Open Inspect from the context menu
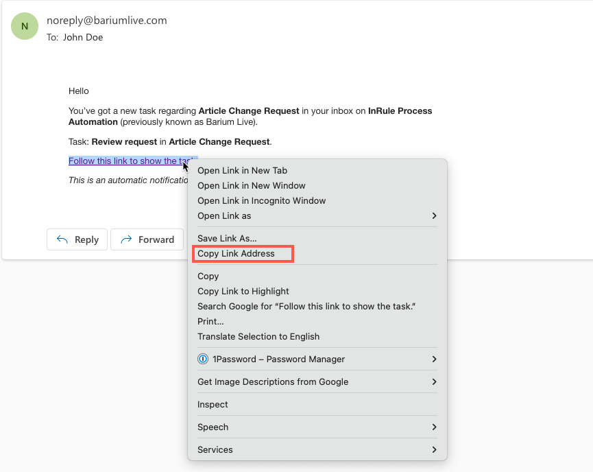 (213, 404)
